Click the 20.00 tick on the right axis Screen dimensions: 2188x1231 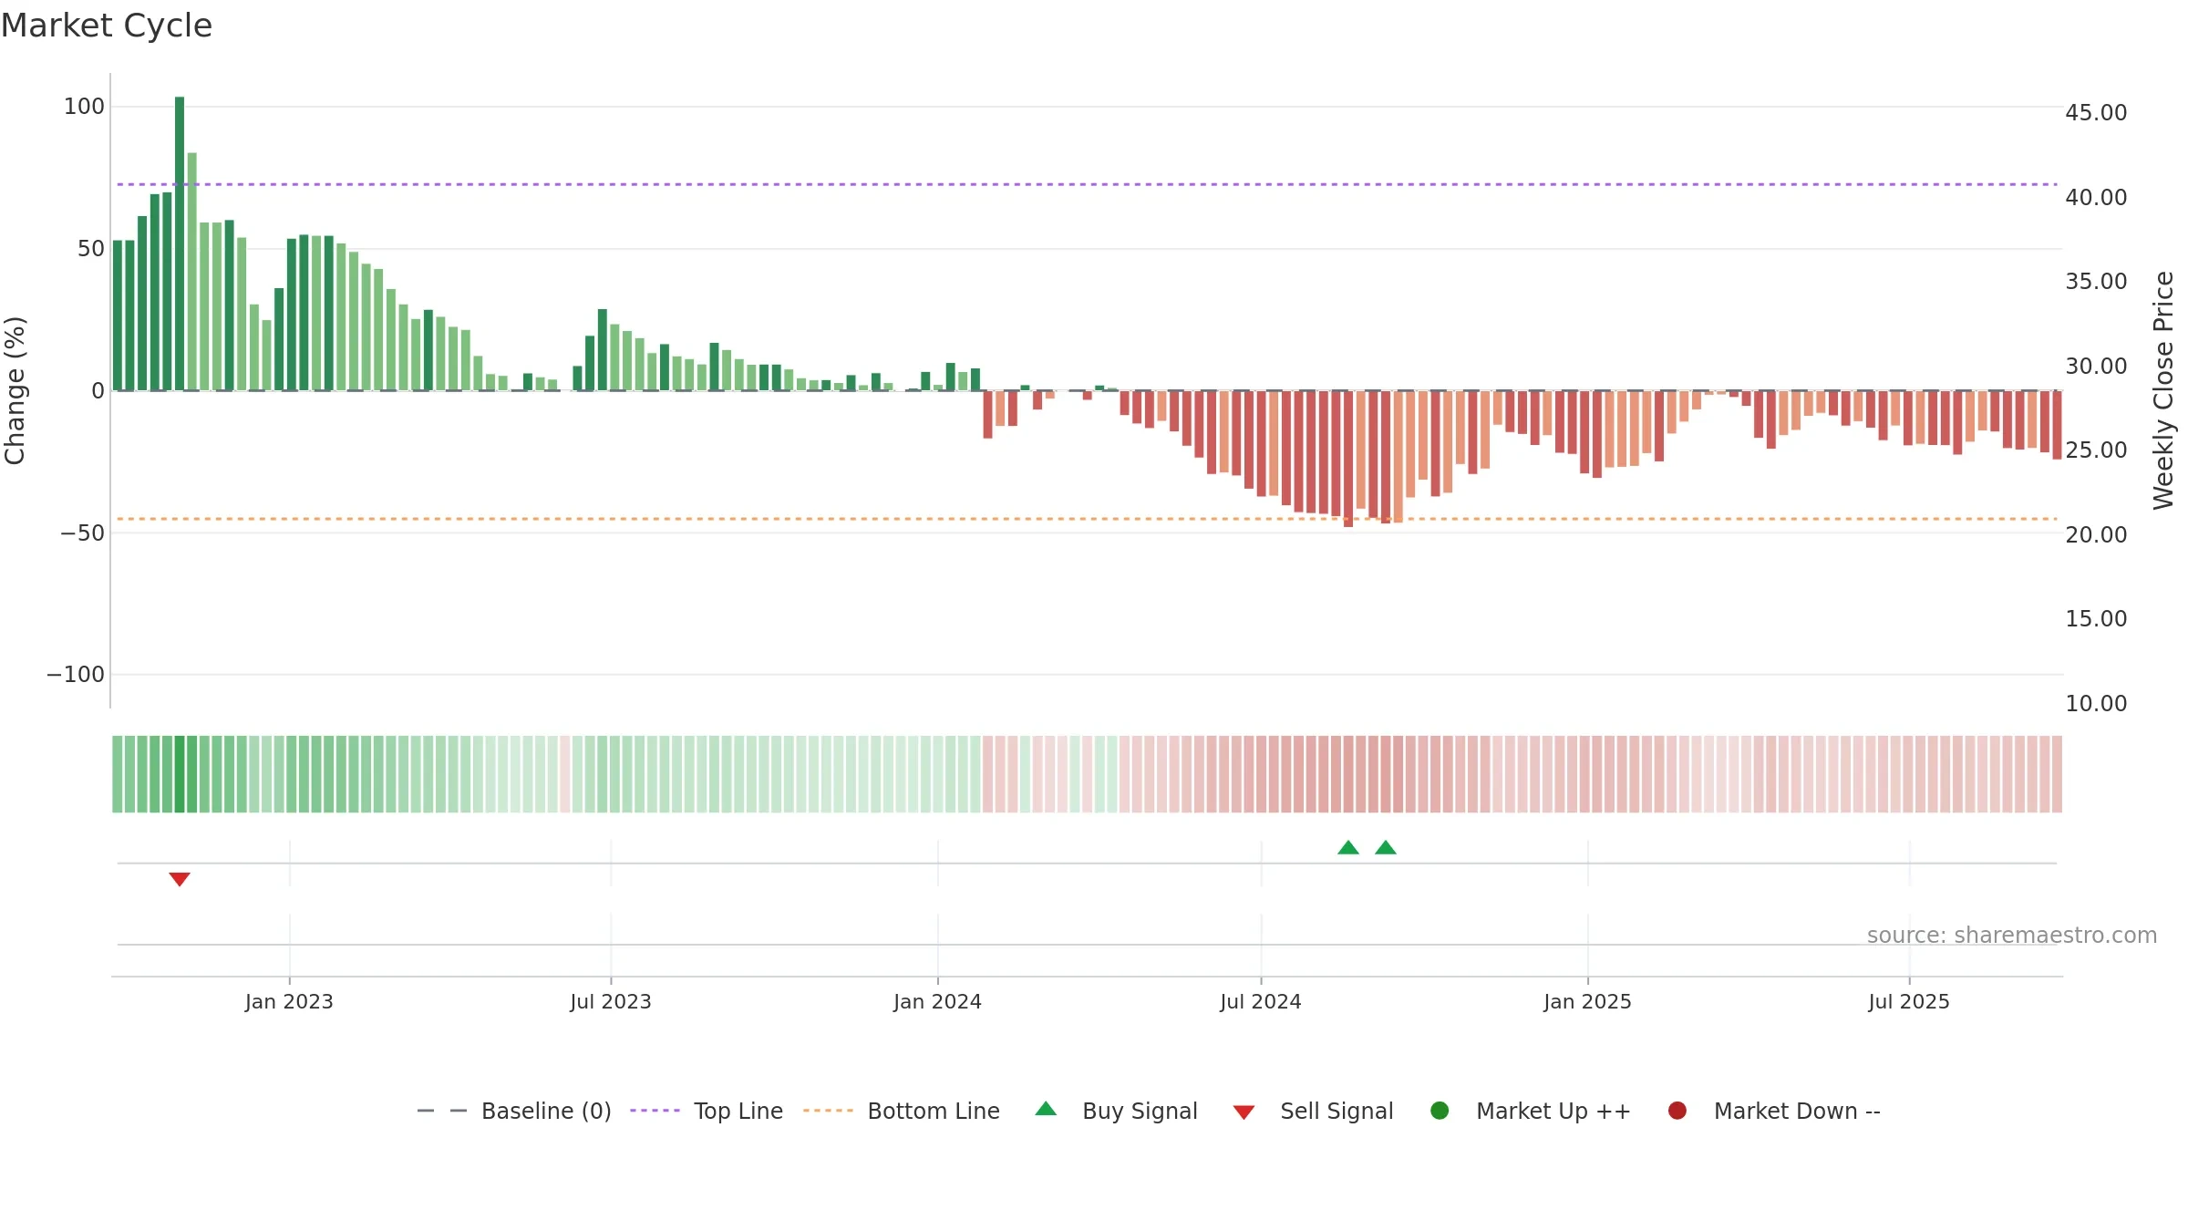(2096, 535)
